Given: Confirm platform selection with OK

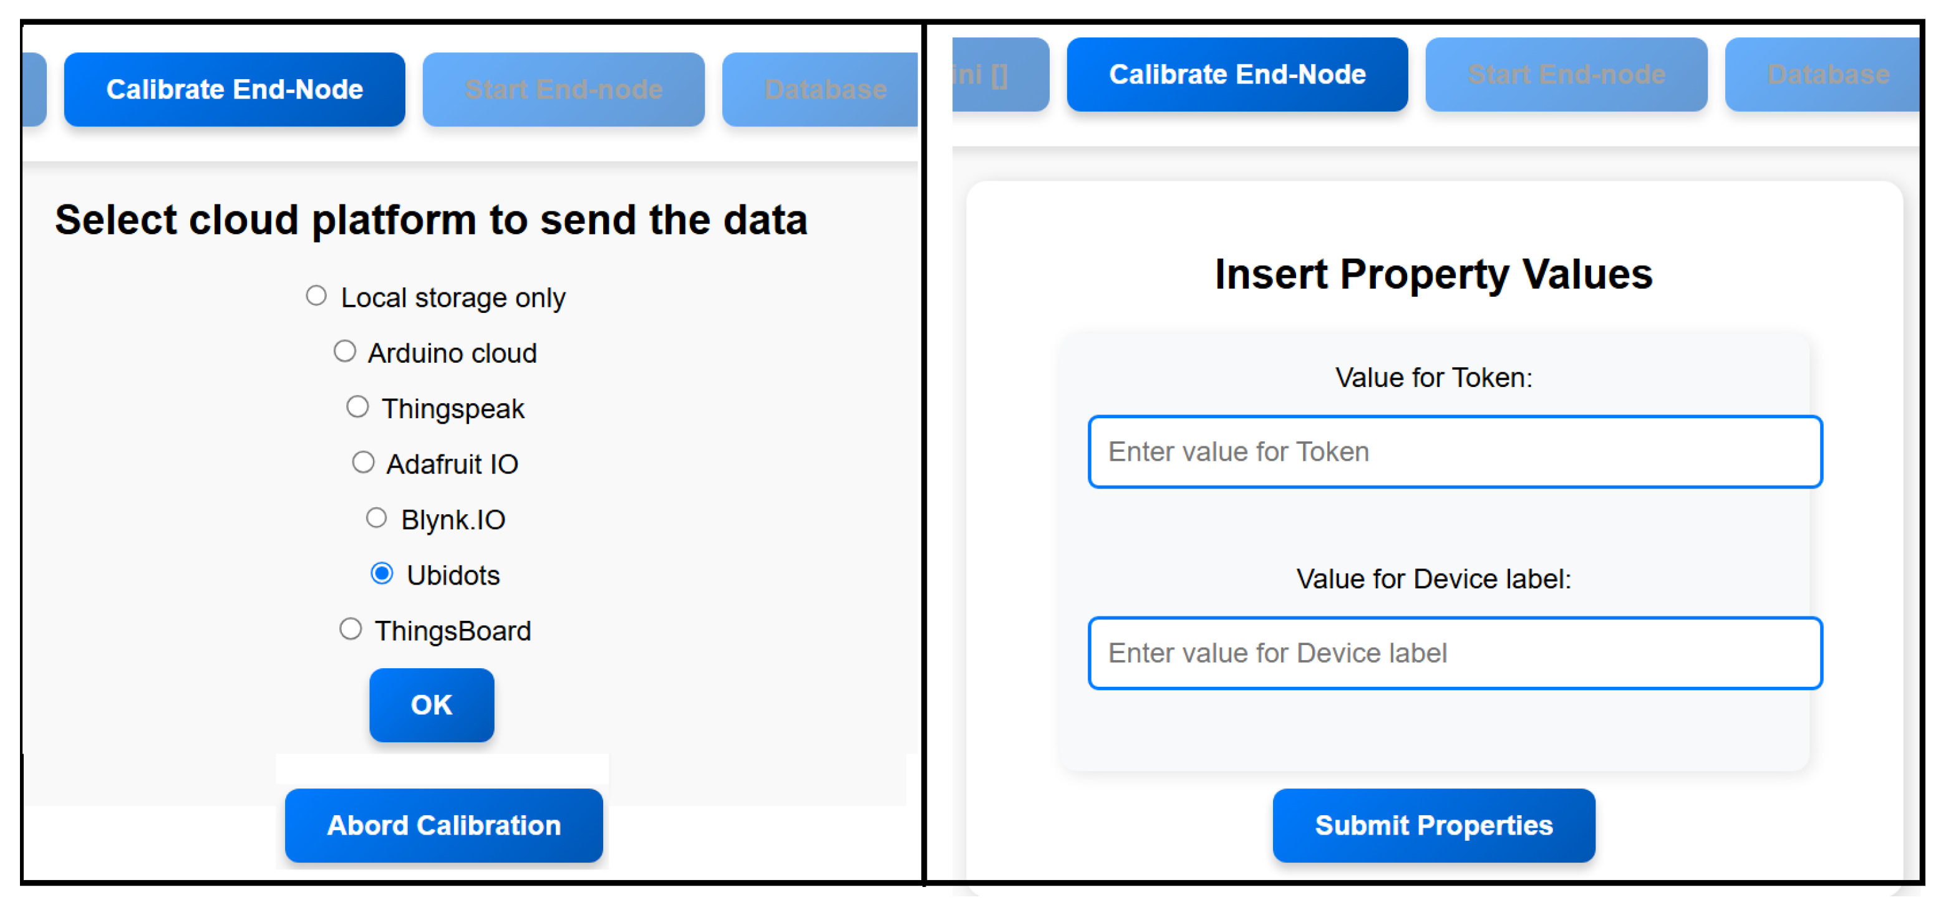Looking at the screenshot, I should pyautogui.click(x=430, y=704).
